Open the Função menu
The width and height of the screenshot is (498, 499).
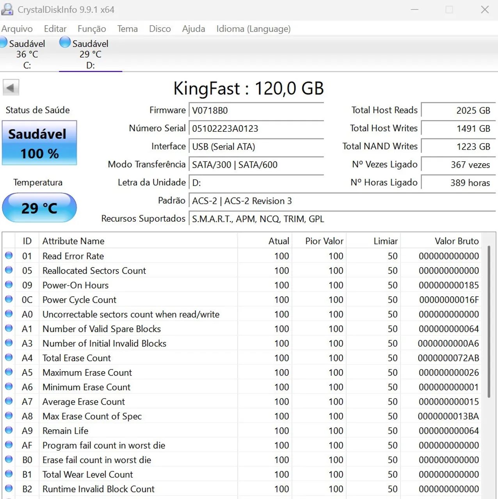pyautogui.click(x=92, y=29)
